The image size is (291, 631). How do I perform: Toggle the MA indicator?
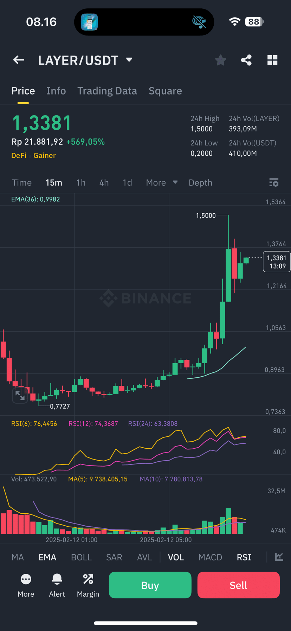[18, 557]
